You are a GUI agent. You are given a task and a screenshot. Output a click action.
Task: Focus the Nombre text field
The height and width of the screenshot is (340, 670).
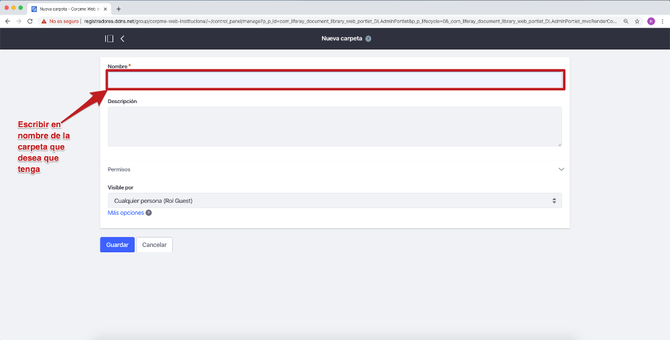334,80
